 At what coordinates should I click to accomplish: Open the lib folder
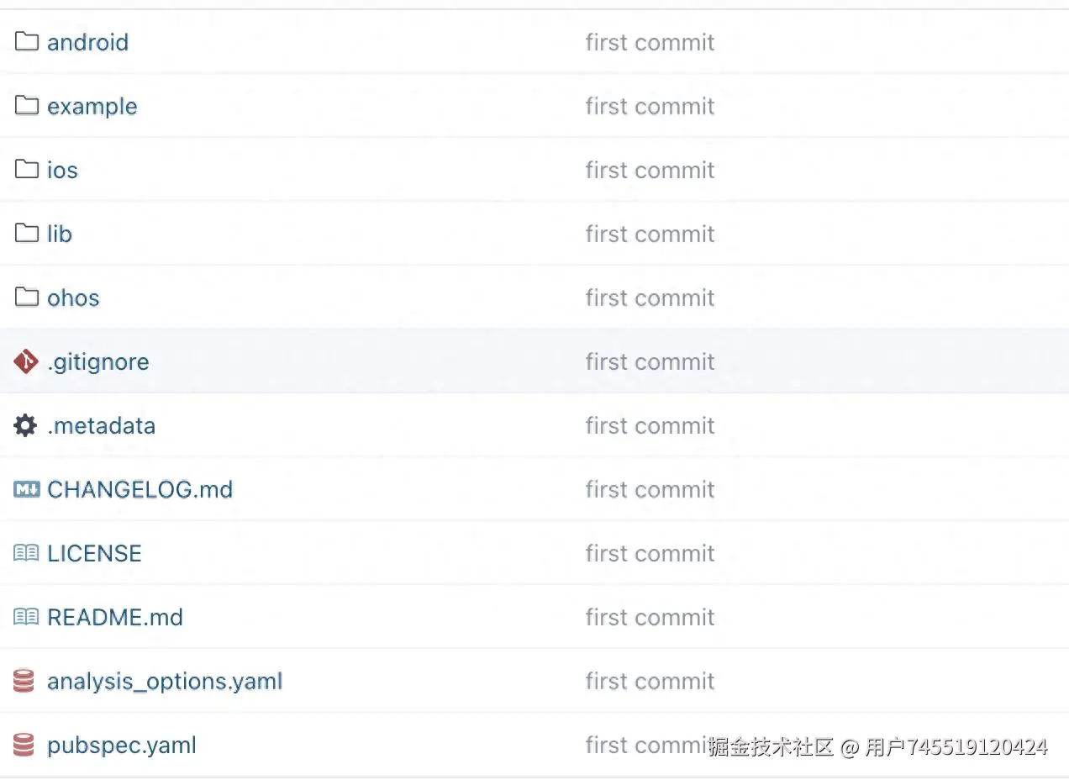60,234
